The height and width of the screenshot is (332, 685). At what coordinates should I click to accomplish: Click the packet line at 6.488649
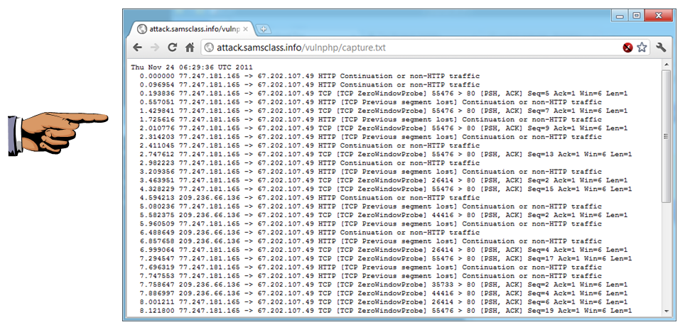click(x=309, y=233)
